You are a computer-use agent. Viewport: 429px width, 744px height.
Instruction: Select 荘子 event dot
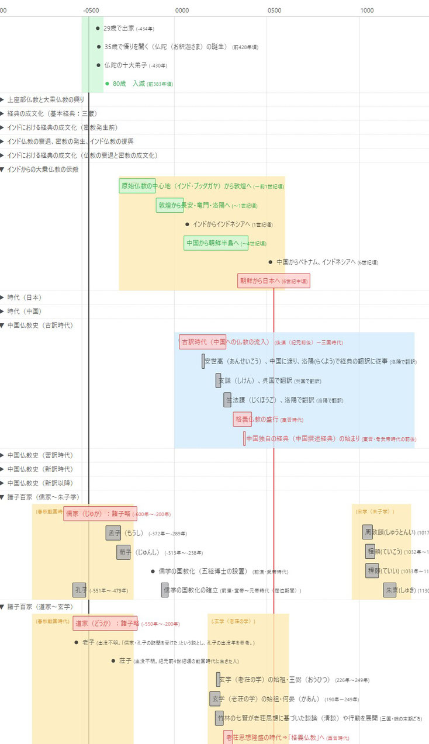[x=113, y=660]
